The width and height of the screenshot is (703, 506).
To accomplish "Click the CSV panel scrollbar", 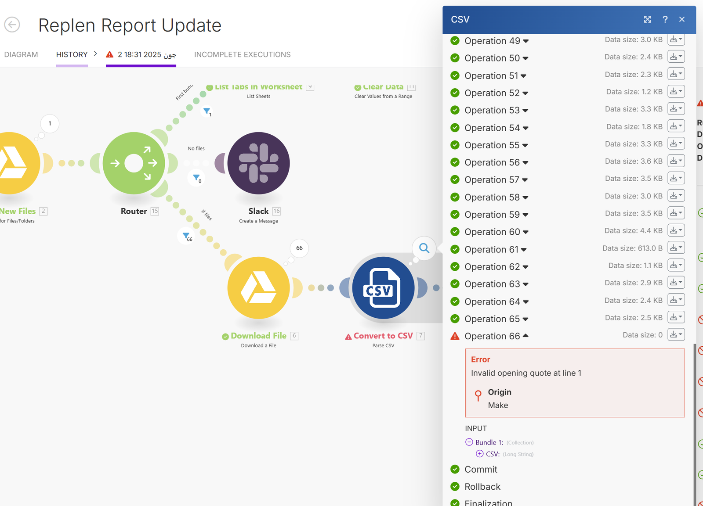I will pyautogui.click(x=695, y=424).
